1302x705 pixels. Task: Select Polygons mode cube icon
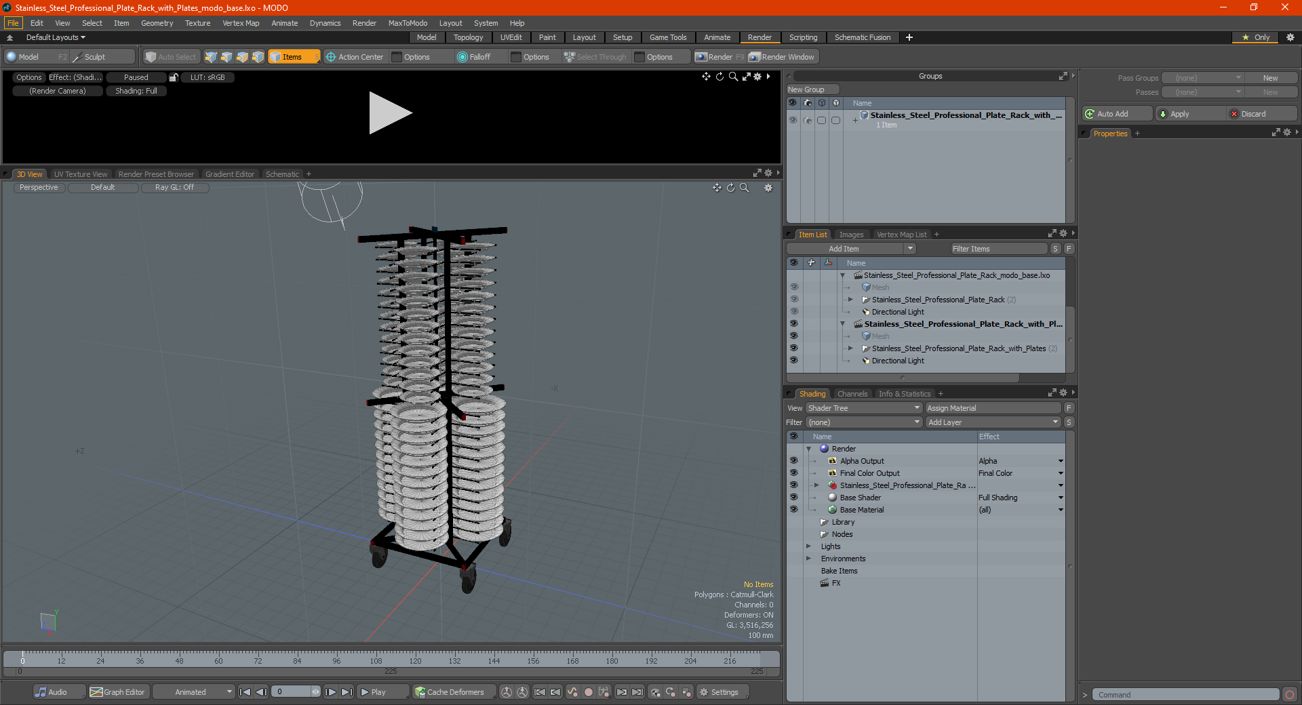click(242, 57)
